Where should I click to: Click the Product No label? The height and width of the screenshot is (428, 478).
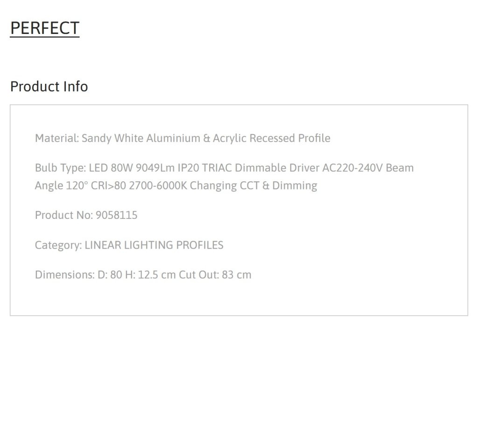click(64, 215)
